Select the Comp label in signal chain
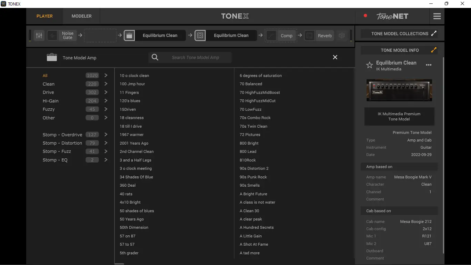The width and height of the screenshot is (471, 265). click(x=287, y=36)
